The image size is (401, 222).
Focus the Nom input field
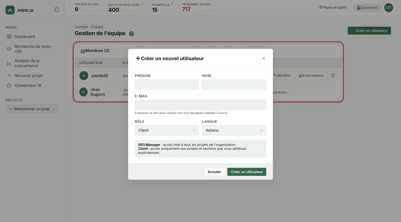pos(234,84)
